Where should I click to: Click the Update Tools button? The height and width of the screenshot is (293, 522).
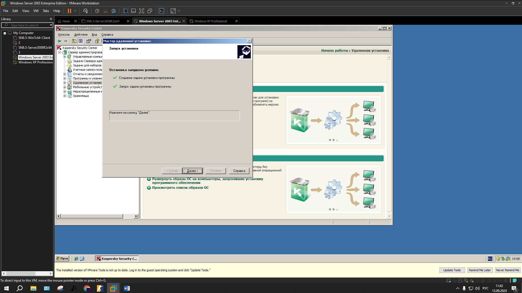[452, 270]
